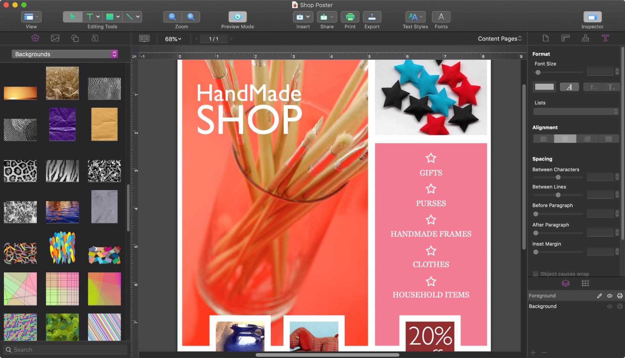Open the 68% zoom level dropdown
The height and width of the screenshot is (358, 625).
[x=173, y=39]
